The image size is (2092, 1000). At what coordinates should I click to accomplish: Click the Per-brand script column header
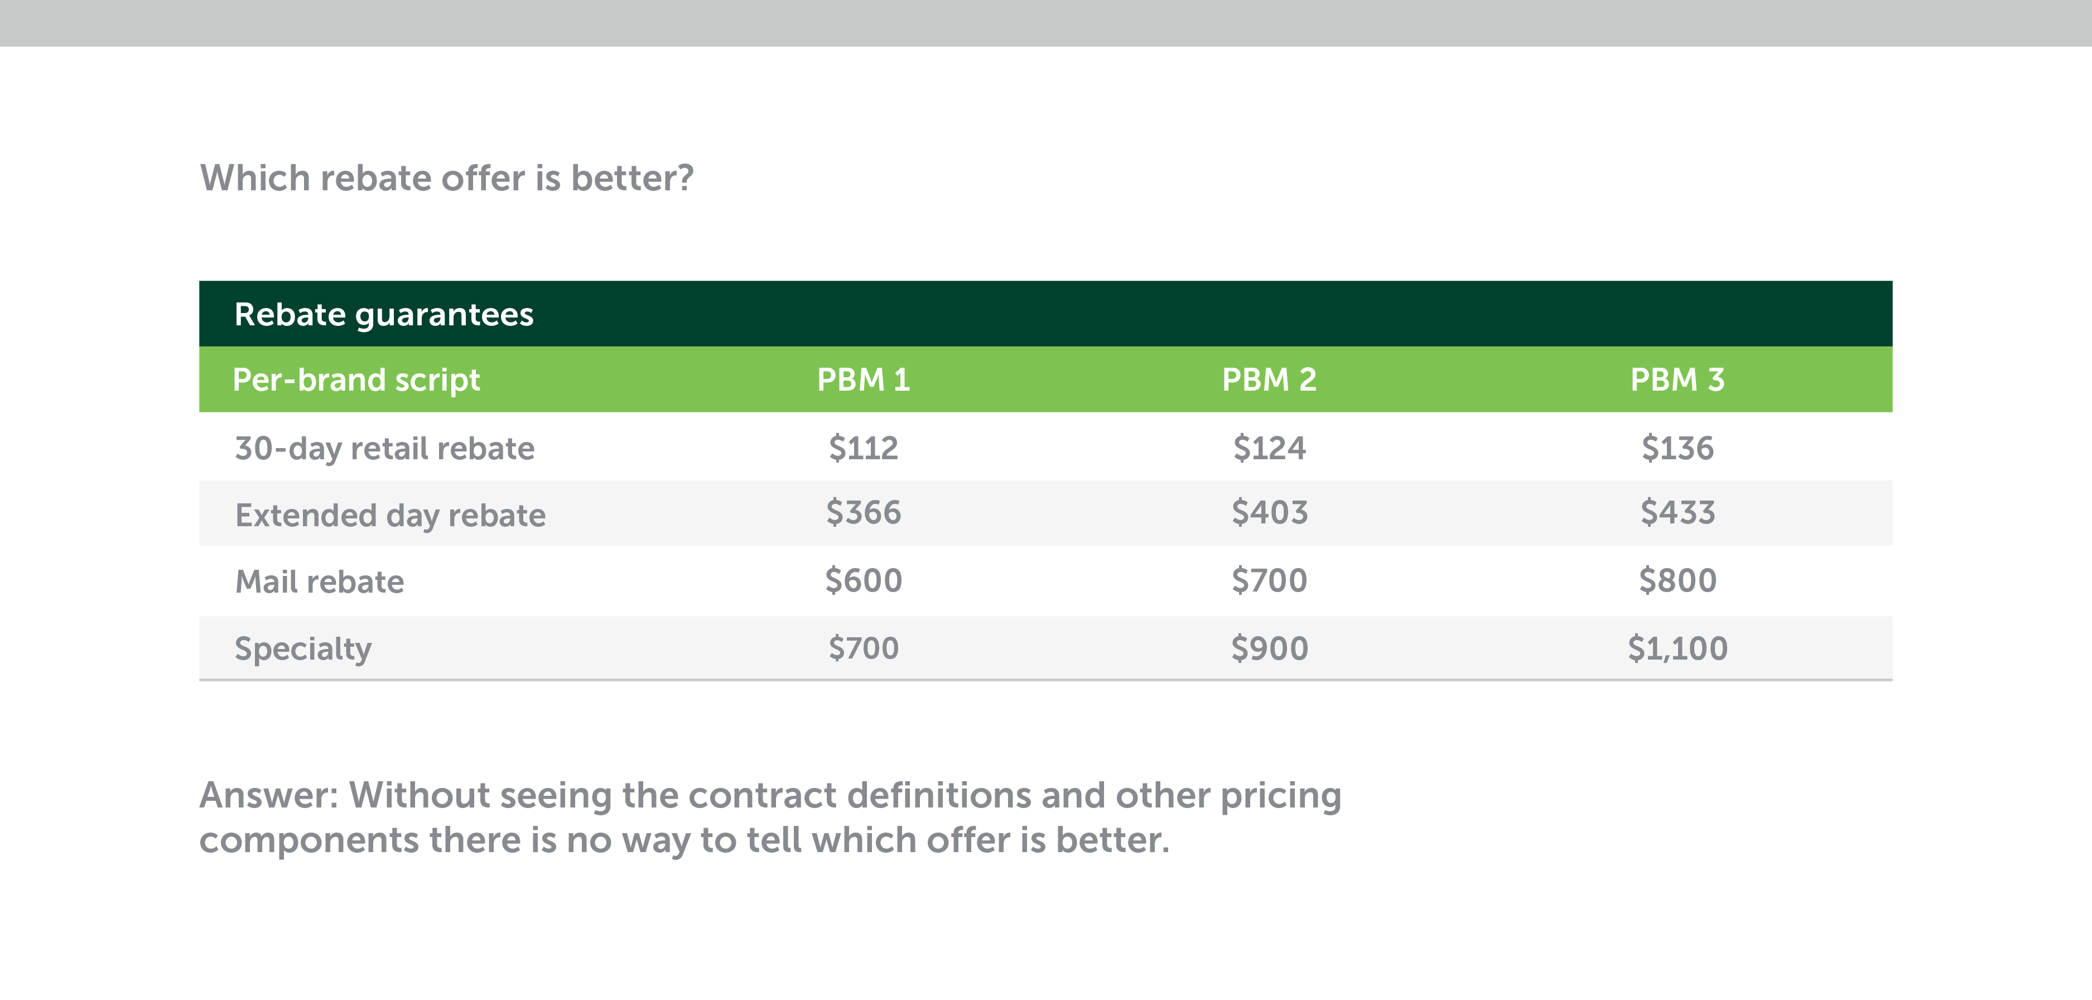click(356, 380)
